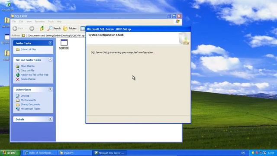This screenshot has height=156, width=277.
Task: Open the Help menu
Action: pos(59,21)
